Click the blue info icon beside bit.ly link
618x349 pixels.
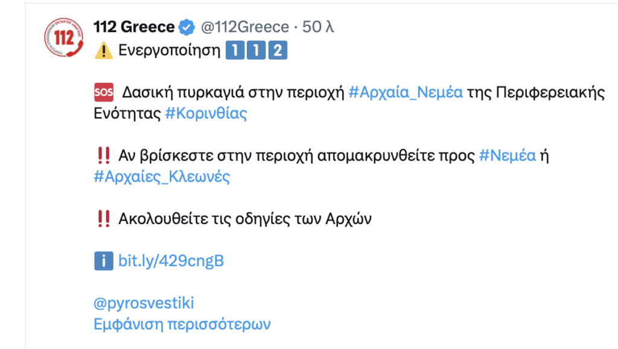pos(104,261)
